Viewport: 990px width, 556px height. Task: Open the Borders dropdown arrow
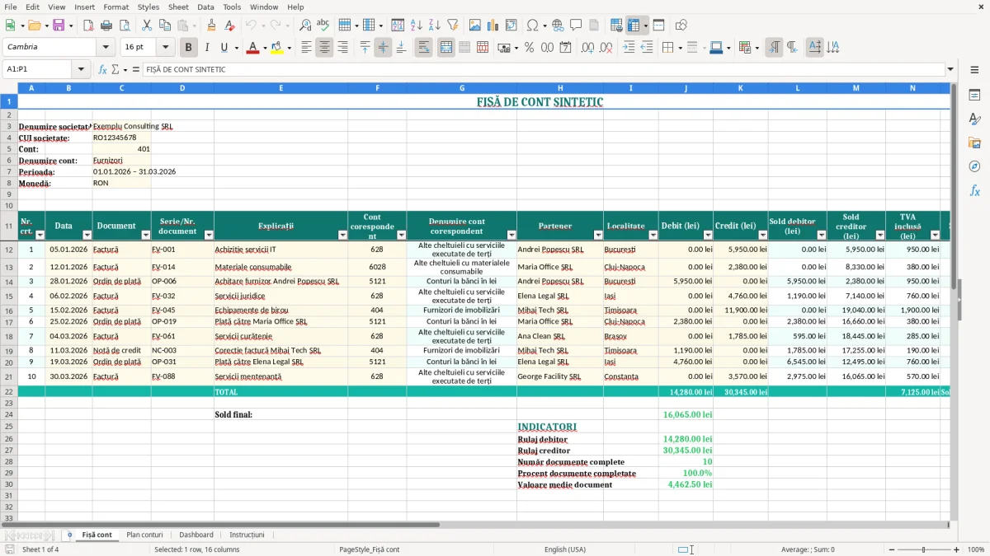pos(679,48)
